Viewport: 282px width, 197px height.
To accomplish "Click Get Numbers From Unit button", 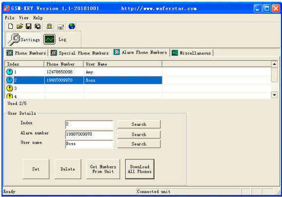I will coord(103,169).
